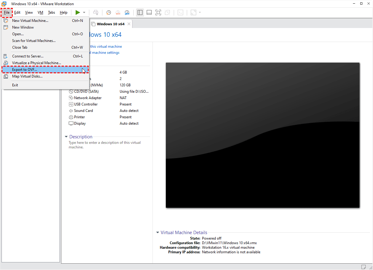Image resolution: width=373 pixels, height=270 pixels.
Task: Toggle the Library sidebar panel view
Action: (140, 12)
